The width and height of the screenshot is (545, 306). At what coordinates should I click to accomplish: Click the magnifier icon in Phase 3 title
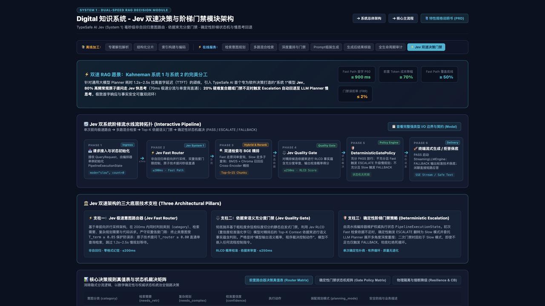click(221, 151)
